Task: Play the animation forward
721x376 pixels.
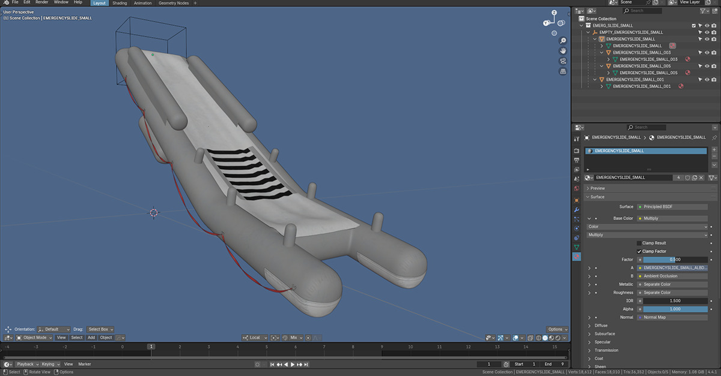Action: [x=293, y=364]
